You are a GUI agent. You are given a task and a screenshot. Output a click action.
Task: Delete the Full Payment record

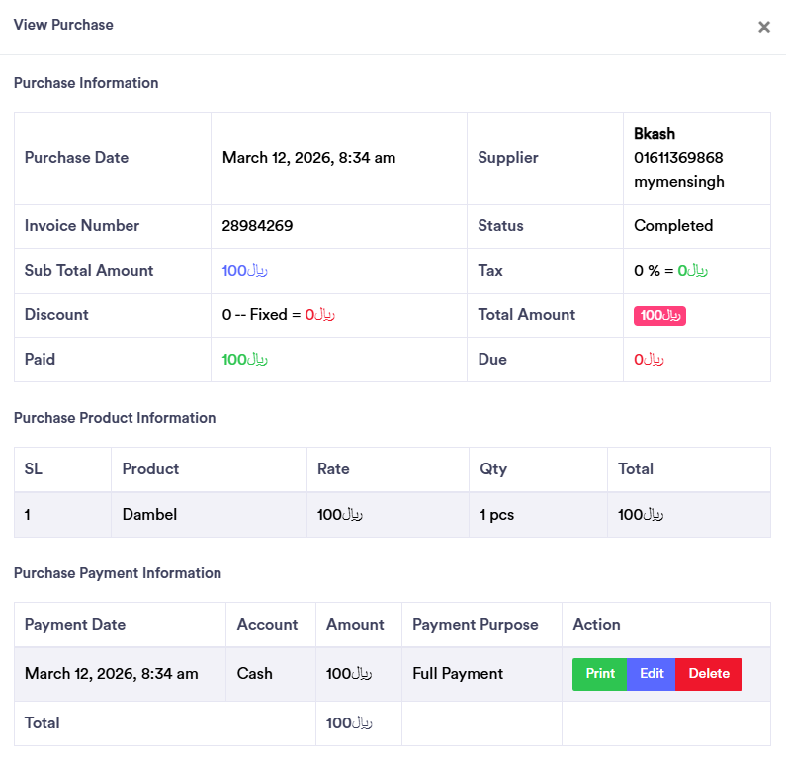pyautogui.click(x=709, y=674)
